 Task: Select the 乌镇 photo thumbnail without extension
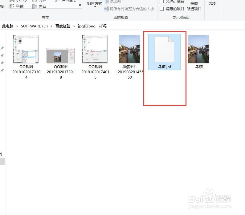tap(198, 49)
